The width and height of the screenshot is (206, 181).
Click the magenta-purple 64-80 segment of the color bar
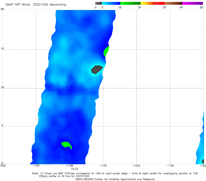193,3
